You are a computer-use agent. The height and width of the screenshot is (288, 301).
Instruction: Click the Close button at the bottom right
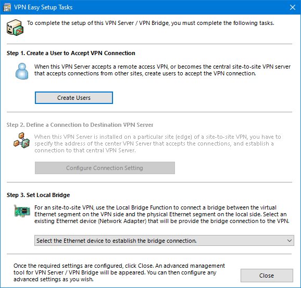tap(267, 276)
